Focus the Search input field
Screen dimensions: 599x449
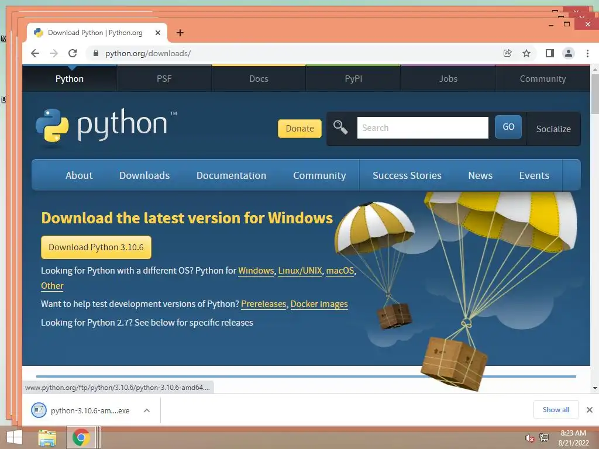pos(422,127)
